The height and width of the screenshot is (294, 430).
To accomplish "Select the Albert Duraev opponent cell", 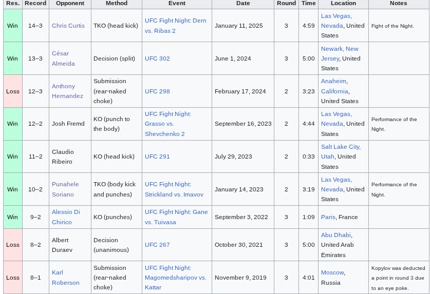I will click(x=70, y=245).
